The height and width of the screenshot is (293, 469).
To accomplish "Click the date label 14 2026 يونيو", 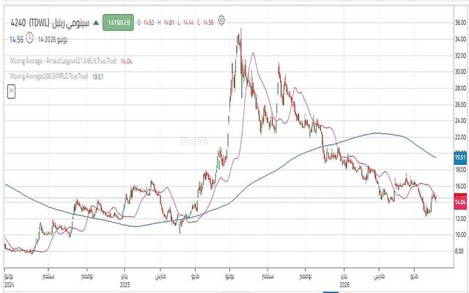I will pyautogui.click(x=53, y=40).
